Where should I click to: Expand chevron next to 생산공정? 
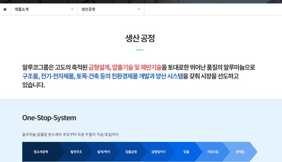click(139, 9)
